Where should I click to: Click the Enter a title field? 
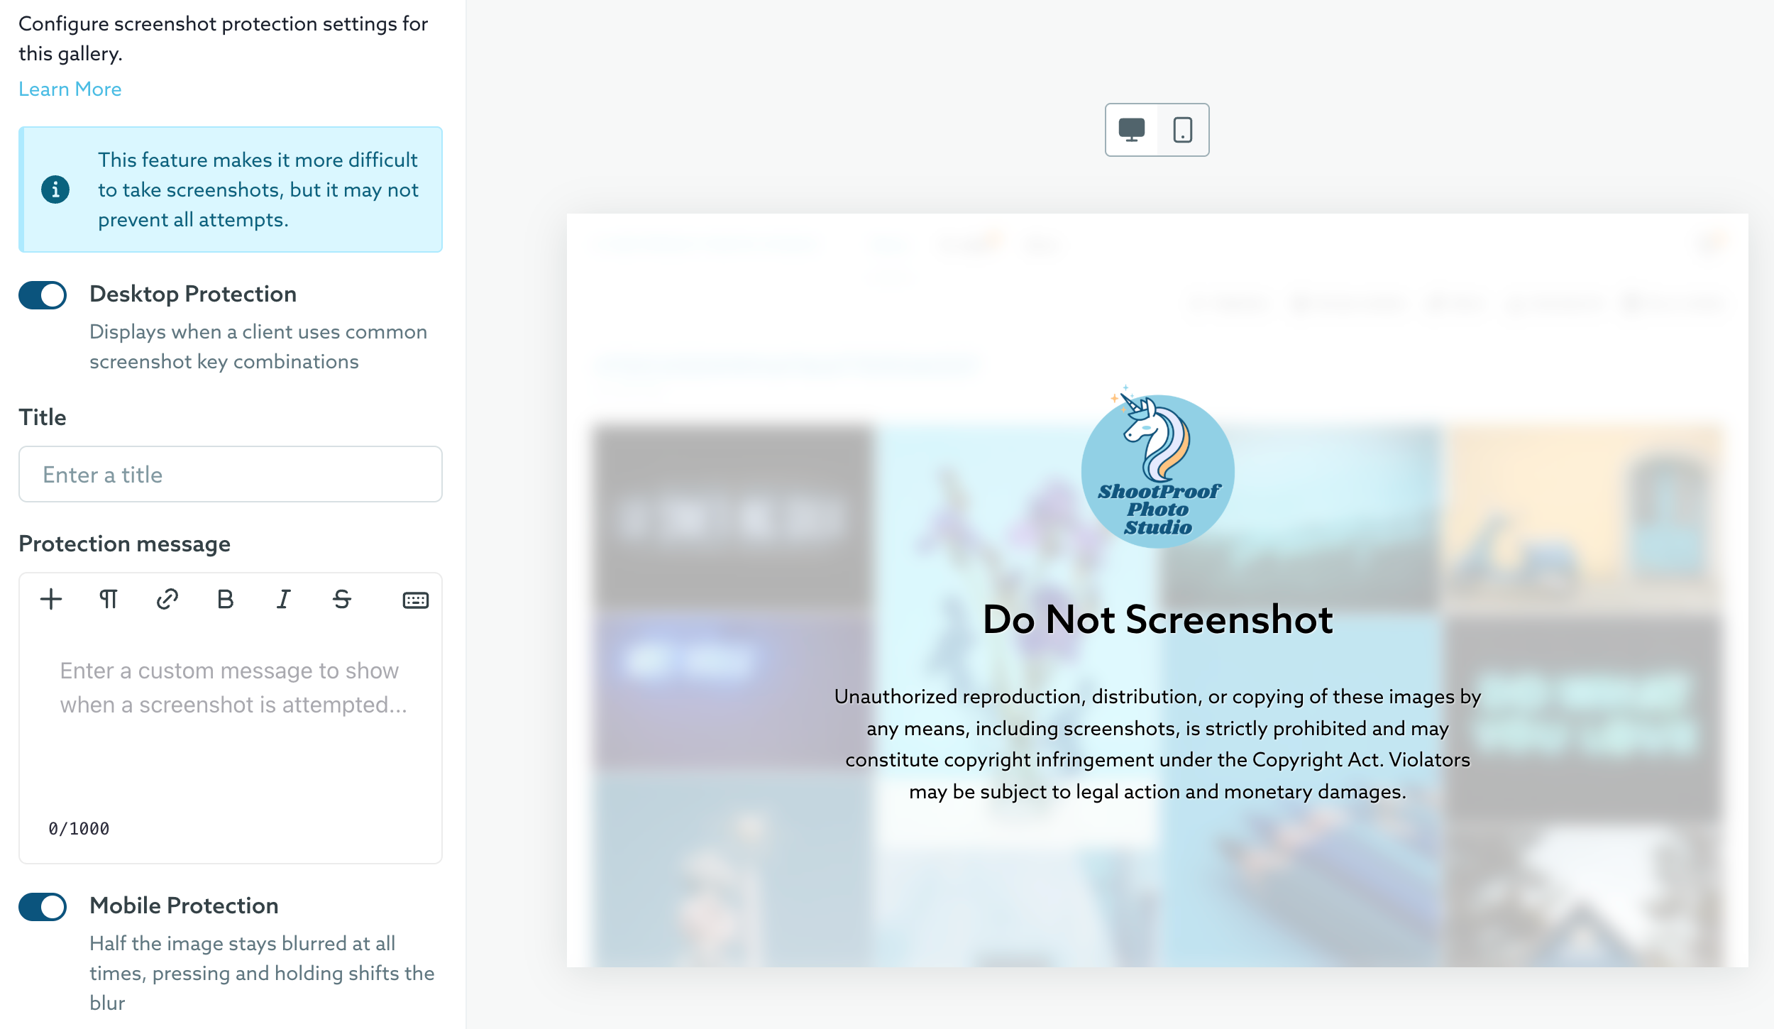click(x=230, y=474)
